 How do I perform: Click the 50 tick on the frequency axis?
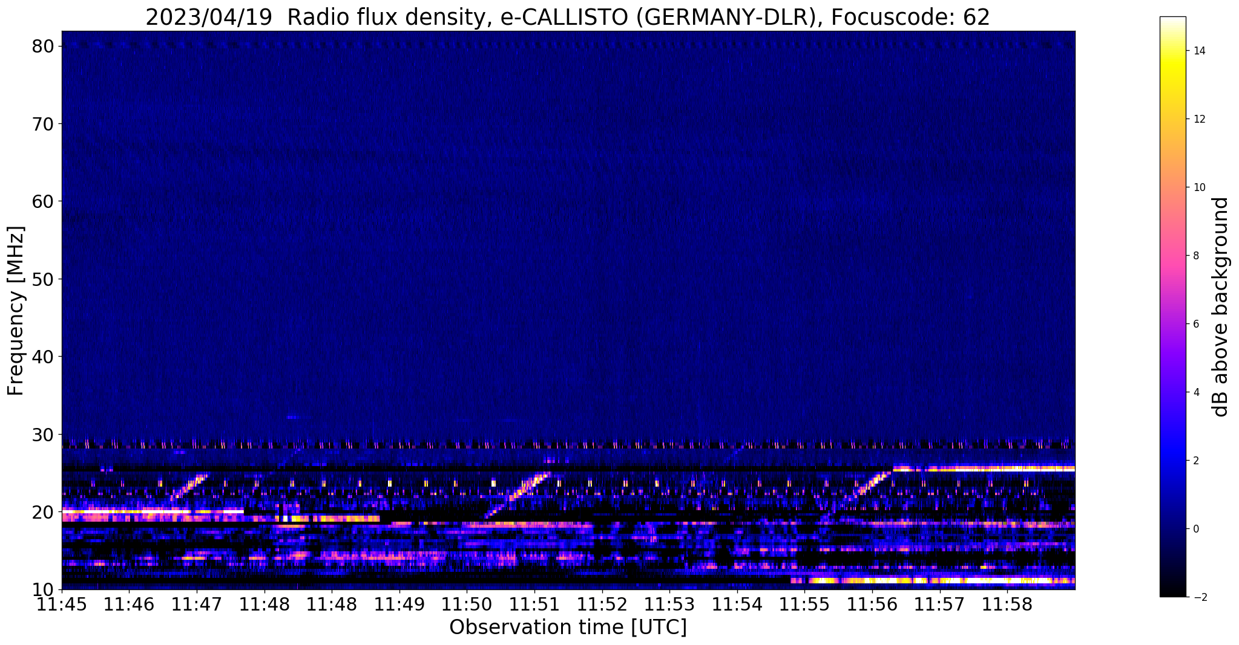[x=44, y=279]
